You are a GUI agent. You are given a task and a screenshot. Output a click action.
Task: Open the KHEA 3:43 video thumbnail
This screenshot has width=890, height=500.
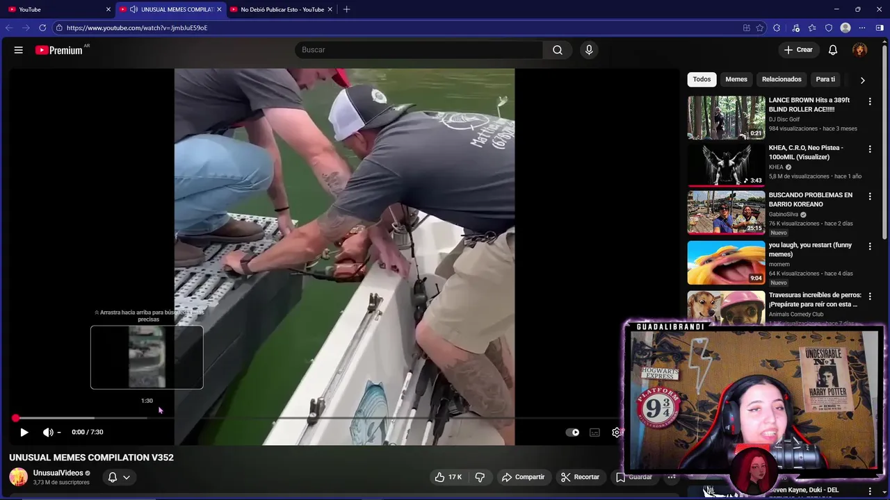pyautogui.click(x=726, y=165)
